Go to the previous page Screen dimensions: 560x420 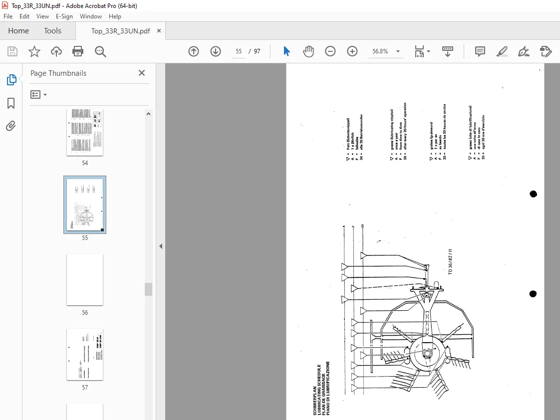tap(194, 51)
